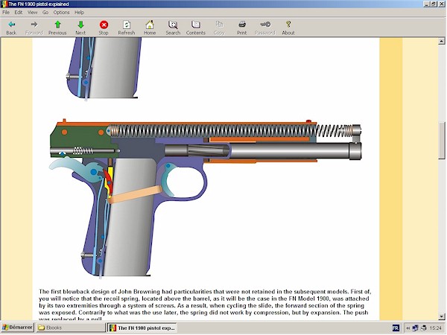This screenshot has width=447, height=335.
Task: Click the FR language indicator
Action: (x=396, y=328)
